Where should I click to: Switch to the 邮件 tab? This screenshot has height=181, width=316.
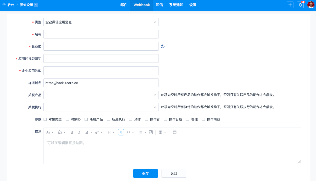point(124,5)
